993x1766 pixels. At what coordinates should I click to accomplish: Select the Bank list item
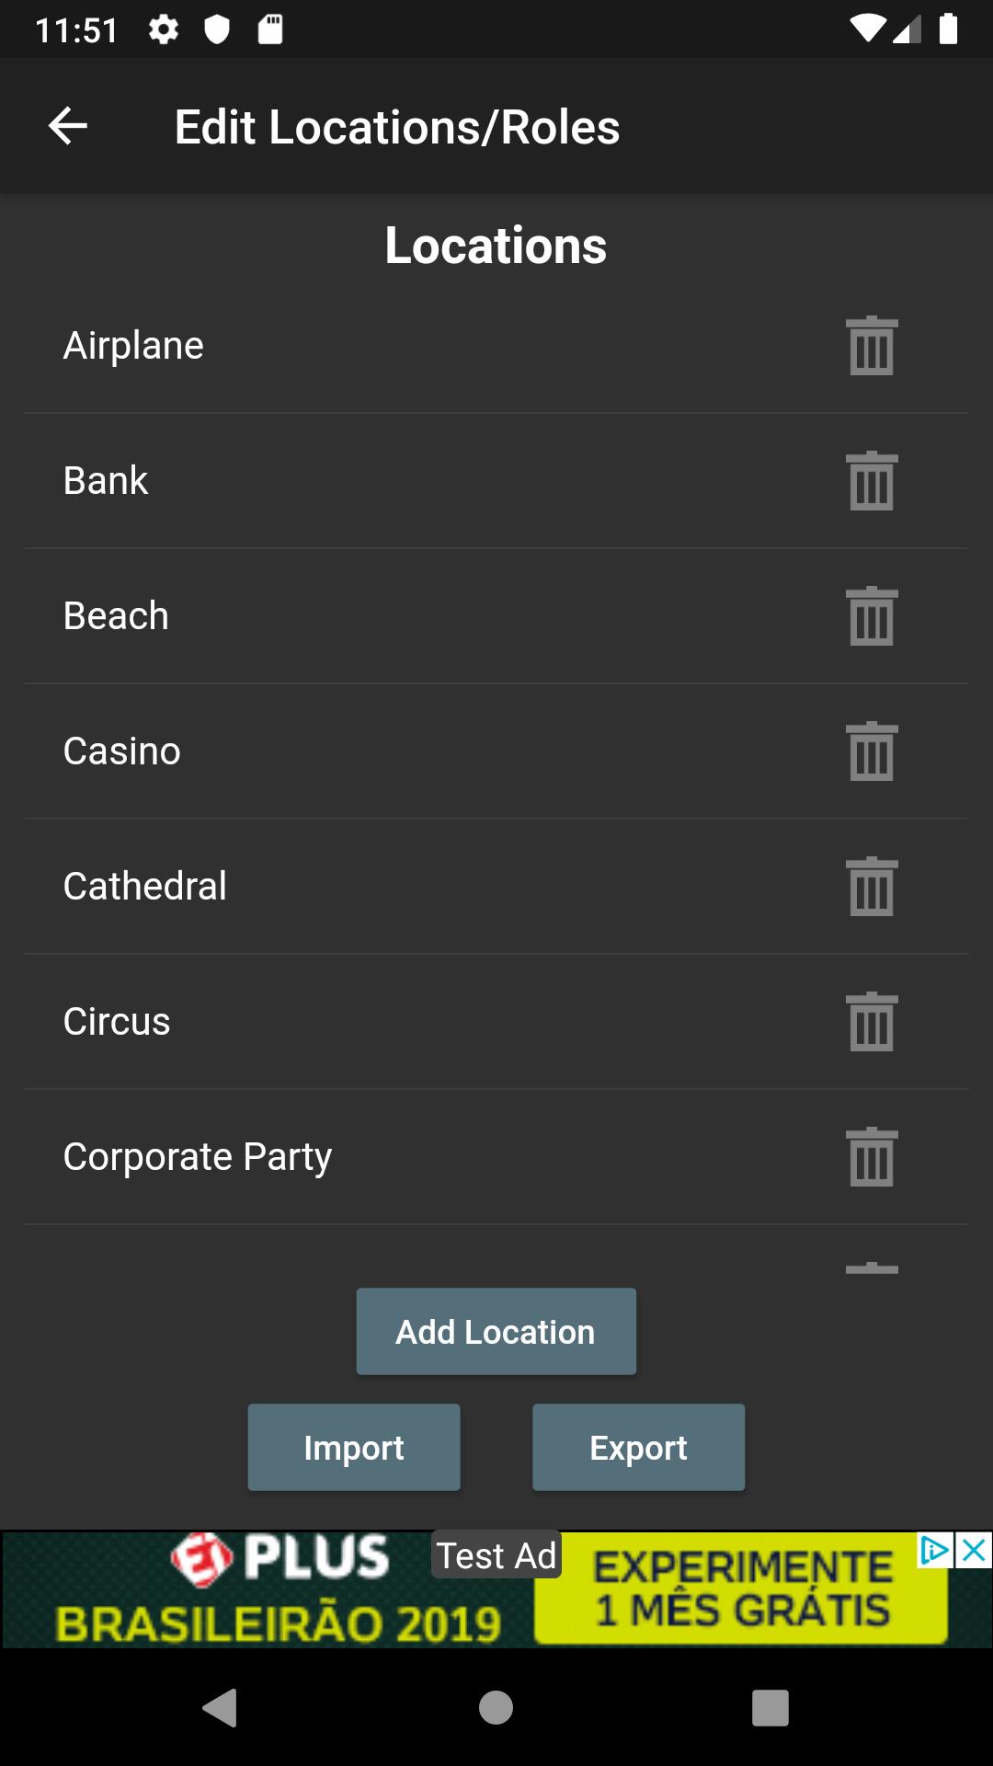106,481
